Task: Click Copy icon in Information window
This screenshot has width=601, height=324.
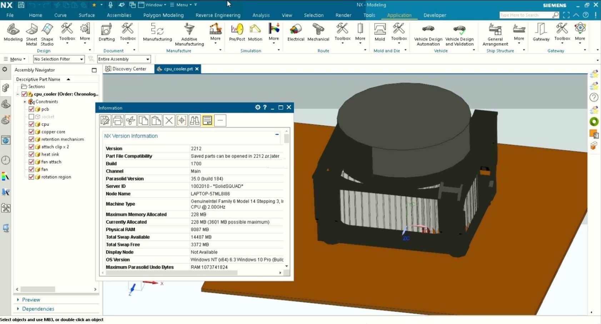Action: pyautogui.click(x=144, y=120)
